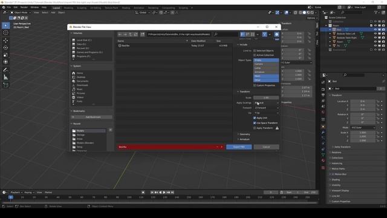The width and height of the screenshot is (387, 218).
Task: Select Mesh in Object Types list
Action: click(x=266, y=76)
